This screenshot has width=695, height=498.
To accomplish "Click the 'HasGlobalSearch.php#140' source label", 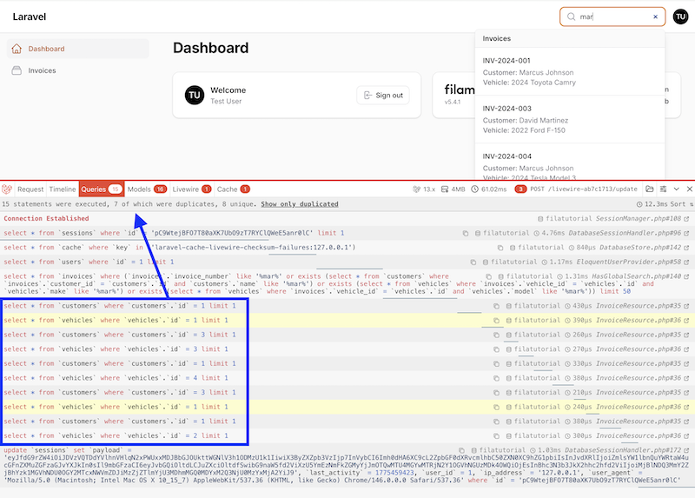I will pos(636,276).
